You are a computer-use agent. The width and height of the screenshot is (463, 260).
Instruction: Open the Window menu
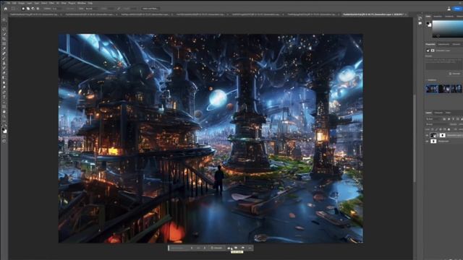[x=82, y=3]
